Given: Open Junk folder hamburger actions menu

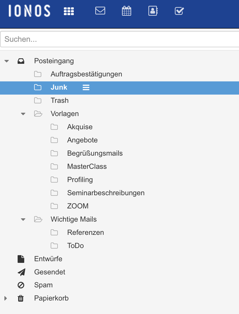Looking at the screenshot, I should point(86,87).
